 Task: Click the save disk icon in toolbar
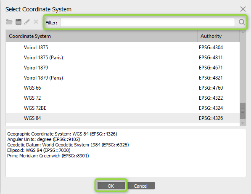pyautogui.click(x=18, y=22)
